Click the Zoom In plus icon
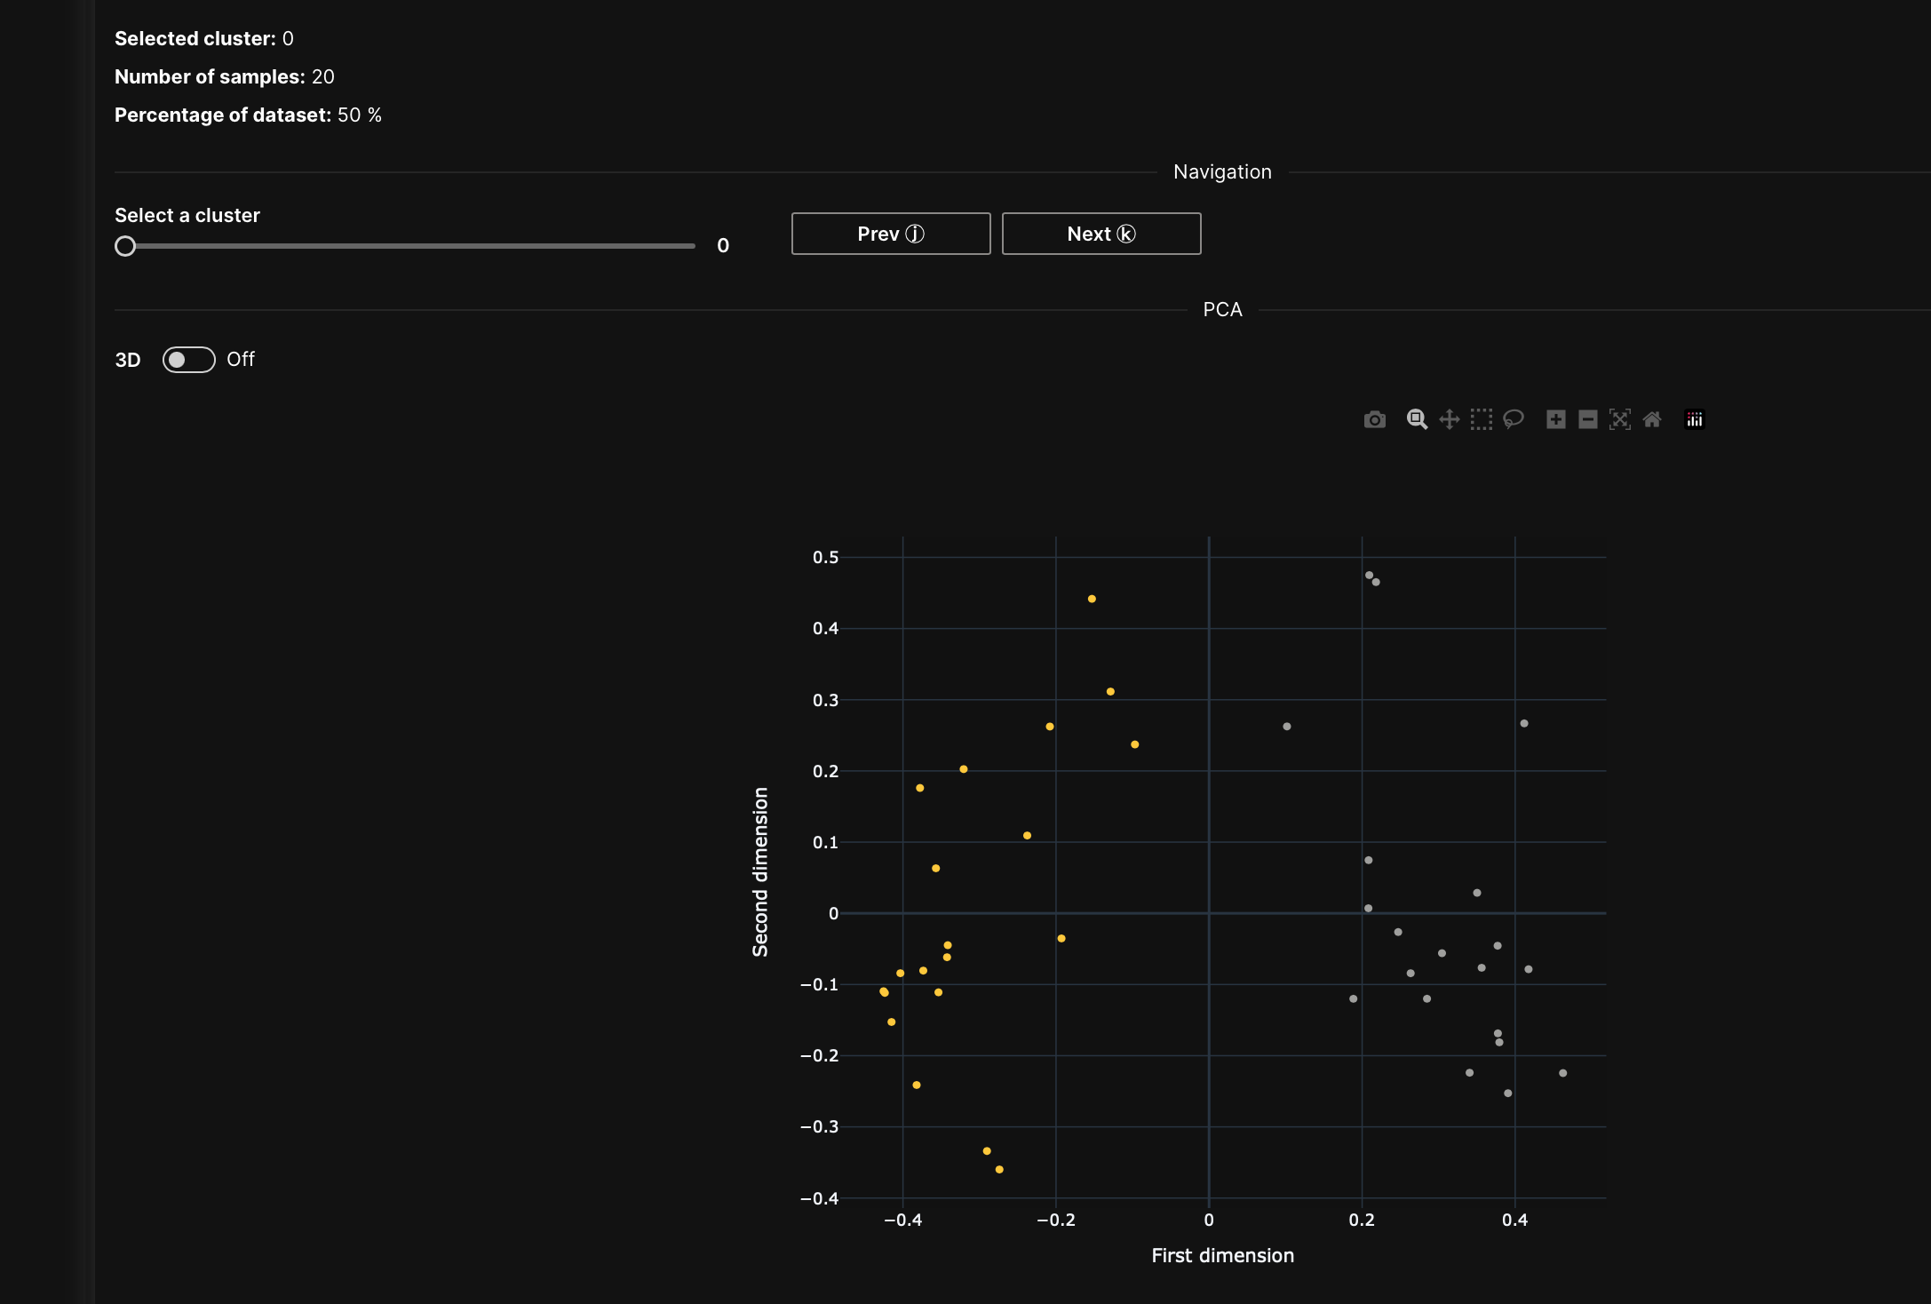Viewport: 1931px width, 1304px height. pyautogui.click(x=1555, y=419)
